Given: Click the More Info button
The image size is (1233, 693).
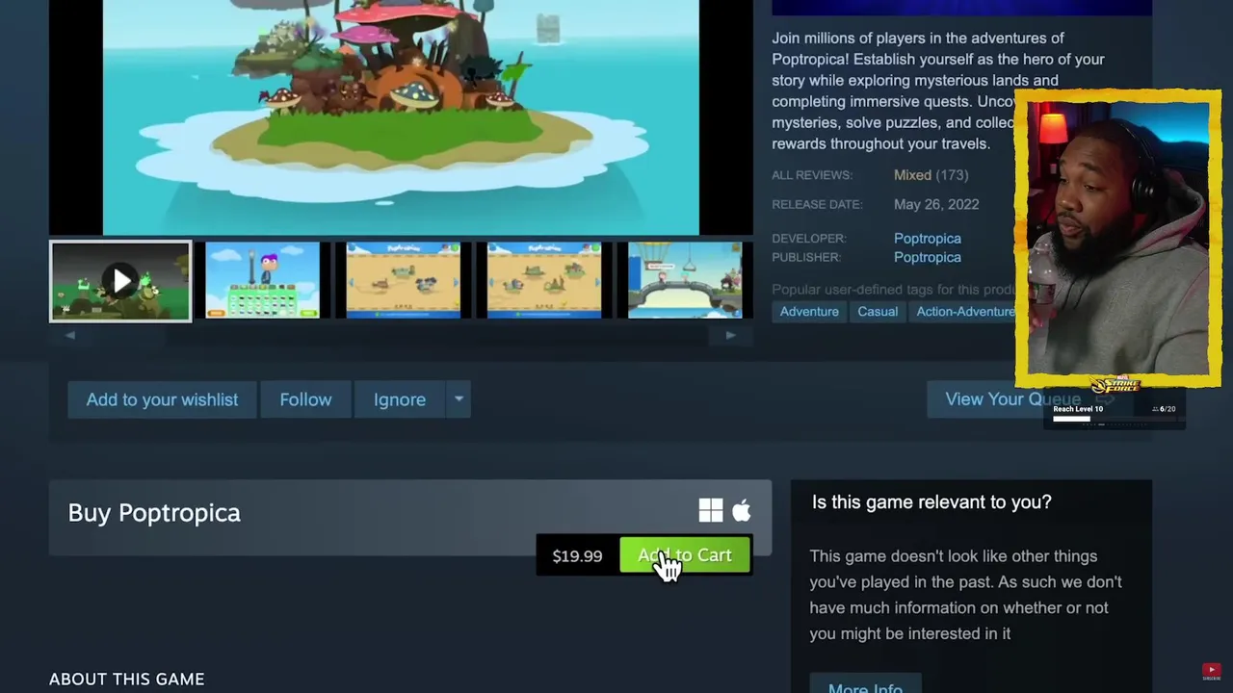Looking at the screenshot, I should [x=865, y=685].
